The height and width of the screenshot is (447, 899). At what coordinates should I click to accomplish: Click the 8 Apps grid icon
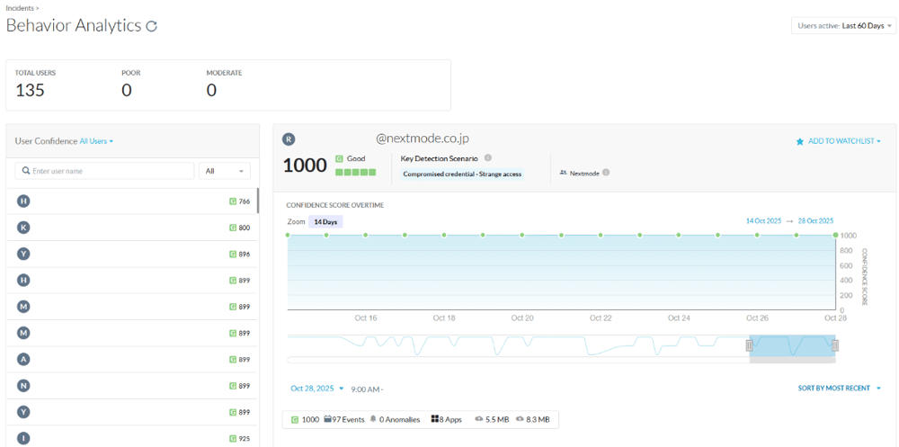(435, 419)
